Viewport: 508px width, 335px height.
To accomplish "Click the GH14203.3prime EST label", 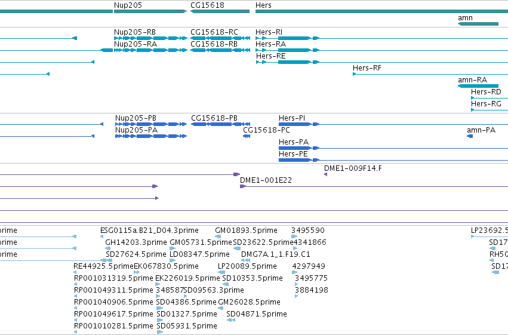I will 136,242.
